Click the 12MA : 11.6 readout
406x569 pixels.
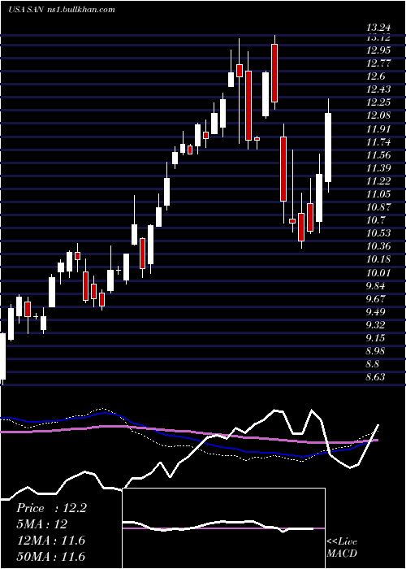tap(50, 541)
